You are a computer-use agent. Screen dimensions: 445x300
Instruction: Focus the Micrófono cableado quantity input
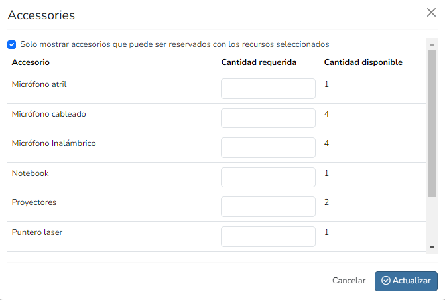(x=268, y=118)
